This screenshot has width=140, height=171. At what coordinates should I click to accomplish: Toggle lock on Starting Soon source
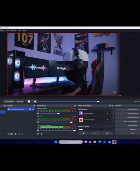tap(33, 109)
